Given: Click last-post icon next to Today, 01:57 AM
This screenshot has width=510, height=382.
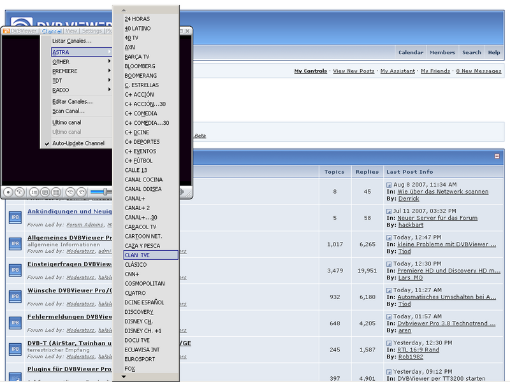Looking at the screenshot, I should coord(389,316).
